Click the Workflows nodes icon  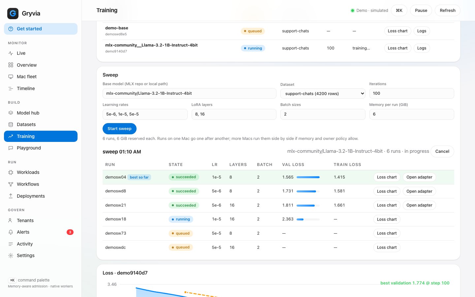(11, 184)
